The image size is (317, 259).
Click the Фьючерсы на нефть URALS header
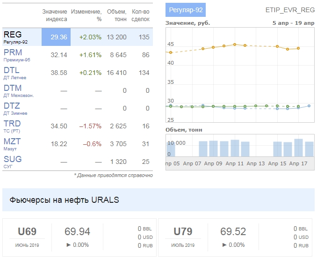[65, 200]
